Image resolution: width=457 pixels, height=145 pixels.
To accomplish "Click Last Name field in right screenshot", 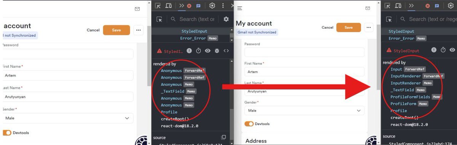I will (305, 91).
